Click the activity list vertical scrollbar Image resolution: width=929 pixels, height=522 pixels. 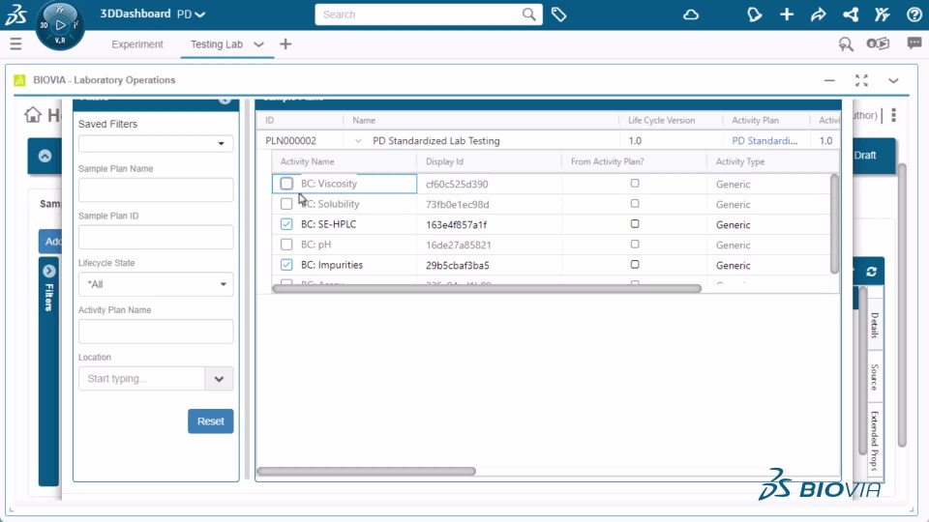click(x=835, y=223)
